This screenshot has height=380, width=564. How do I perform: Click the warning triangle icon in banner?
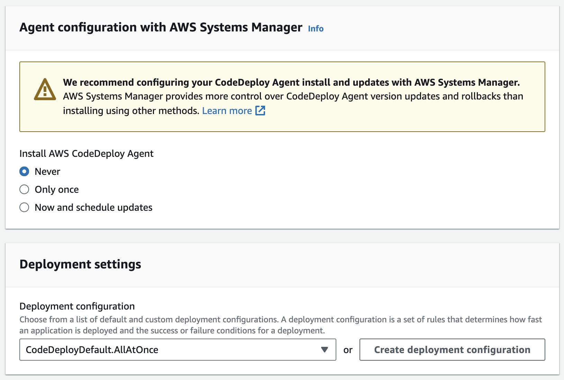tap(45, 89)
